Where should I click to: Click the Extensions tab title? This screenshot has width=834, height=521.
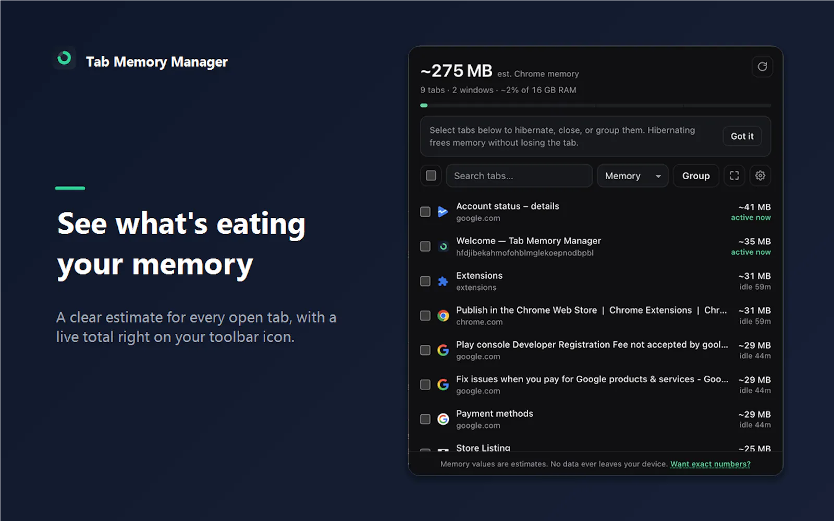click(x=479, y=275)
